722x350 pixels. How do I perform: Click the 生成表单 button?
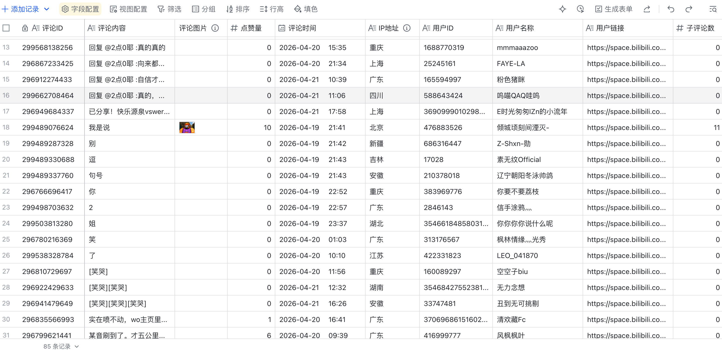pyautogui.click(x=613, y=9)
